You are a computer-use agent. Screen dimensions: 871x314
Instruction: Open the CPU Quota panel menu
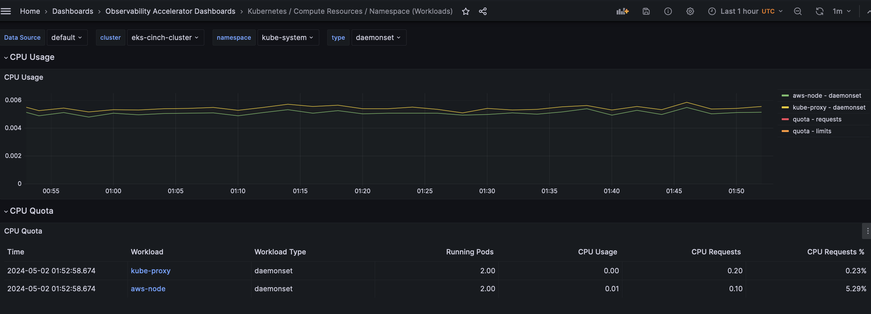[867, 231]
